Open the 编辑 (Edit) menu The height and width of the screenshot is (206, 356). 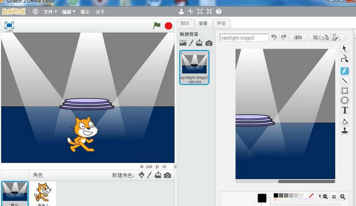point(69,12)
